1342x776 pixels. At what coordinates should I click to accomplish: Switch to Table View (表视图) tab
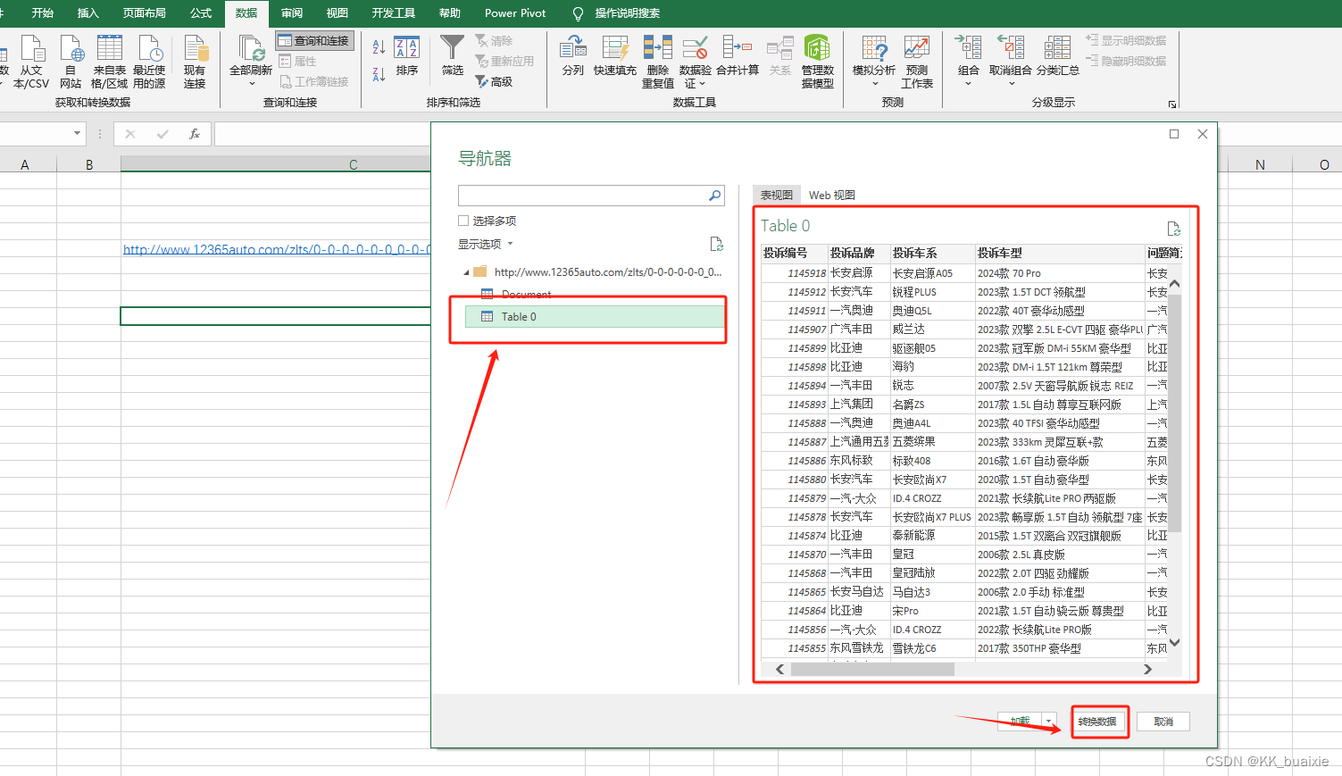(x=777, y=195)
